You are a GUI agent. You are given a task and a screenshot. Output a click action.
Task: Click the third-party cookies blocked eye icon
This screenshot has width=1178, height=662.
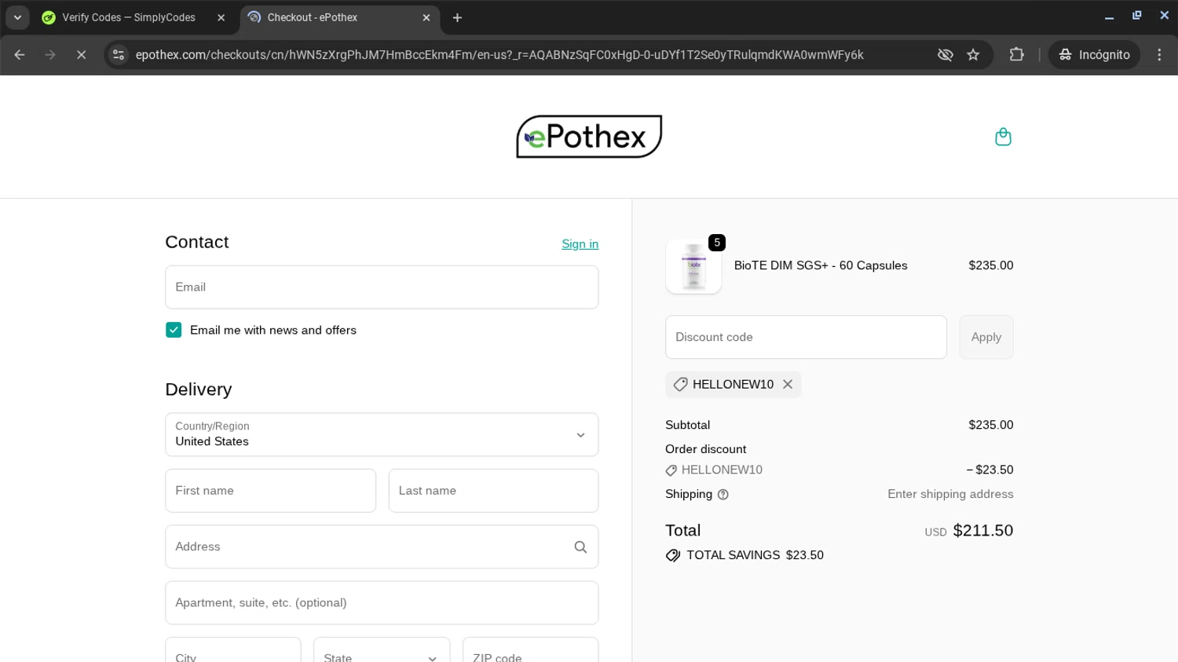coord(945,55)
